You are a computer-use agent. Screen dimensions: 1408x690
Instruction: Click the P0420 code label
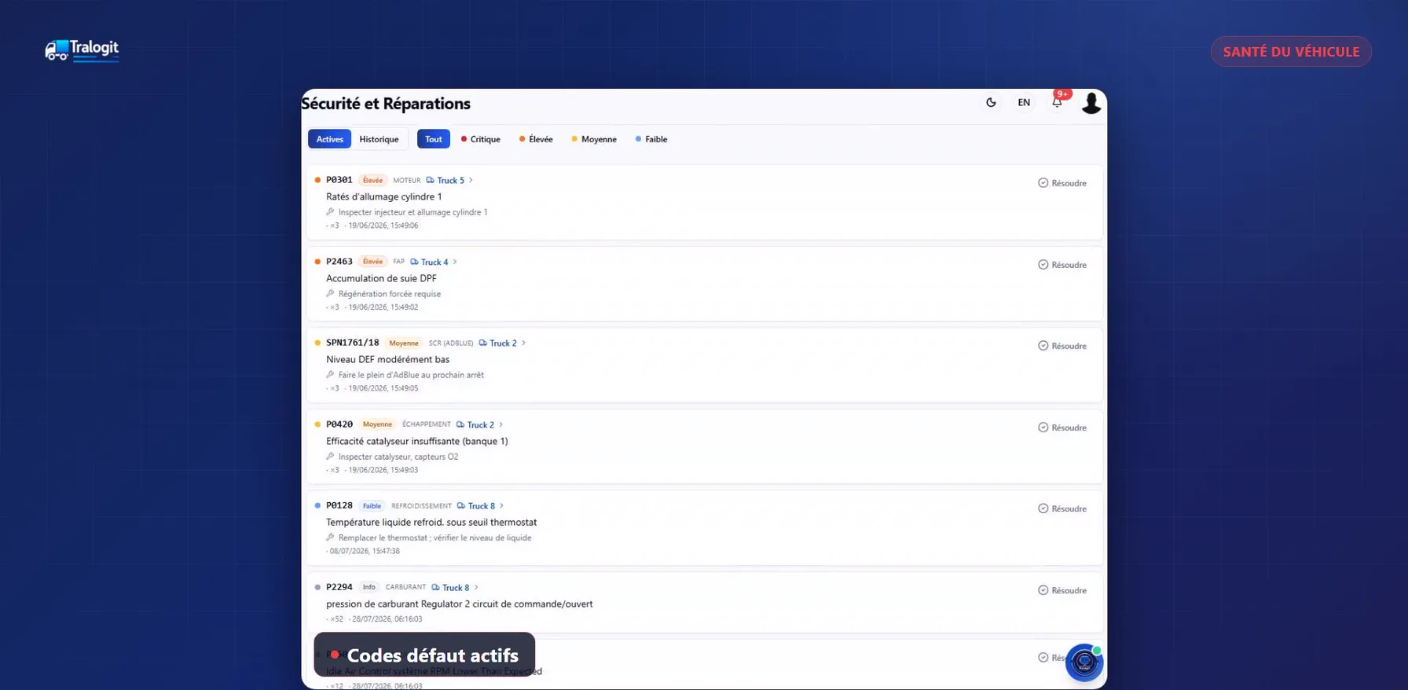pyautogui.click(x=339, y=424)
